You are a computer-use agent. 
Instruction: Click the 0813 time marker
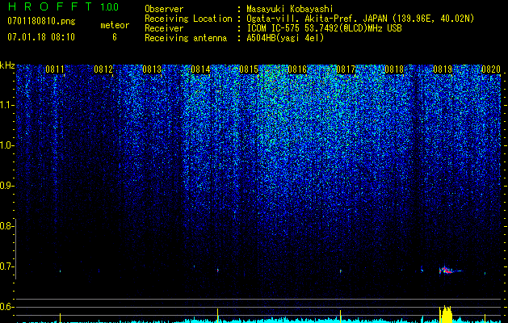[152, 69]
